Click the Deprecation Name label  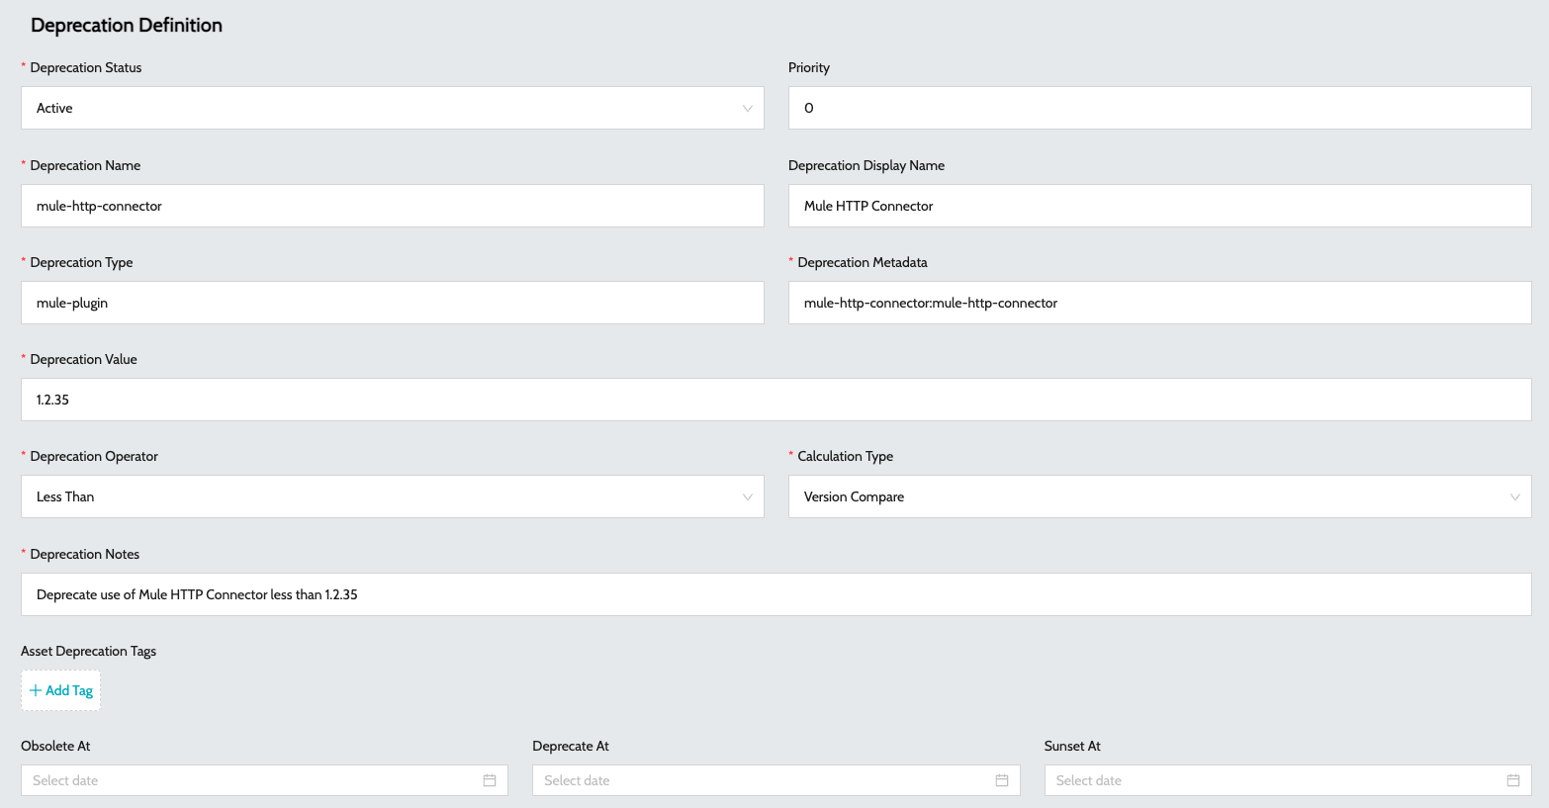point(85,165)
